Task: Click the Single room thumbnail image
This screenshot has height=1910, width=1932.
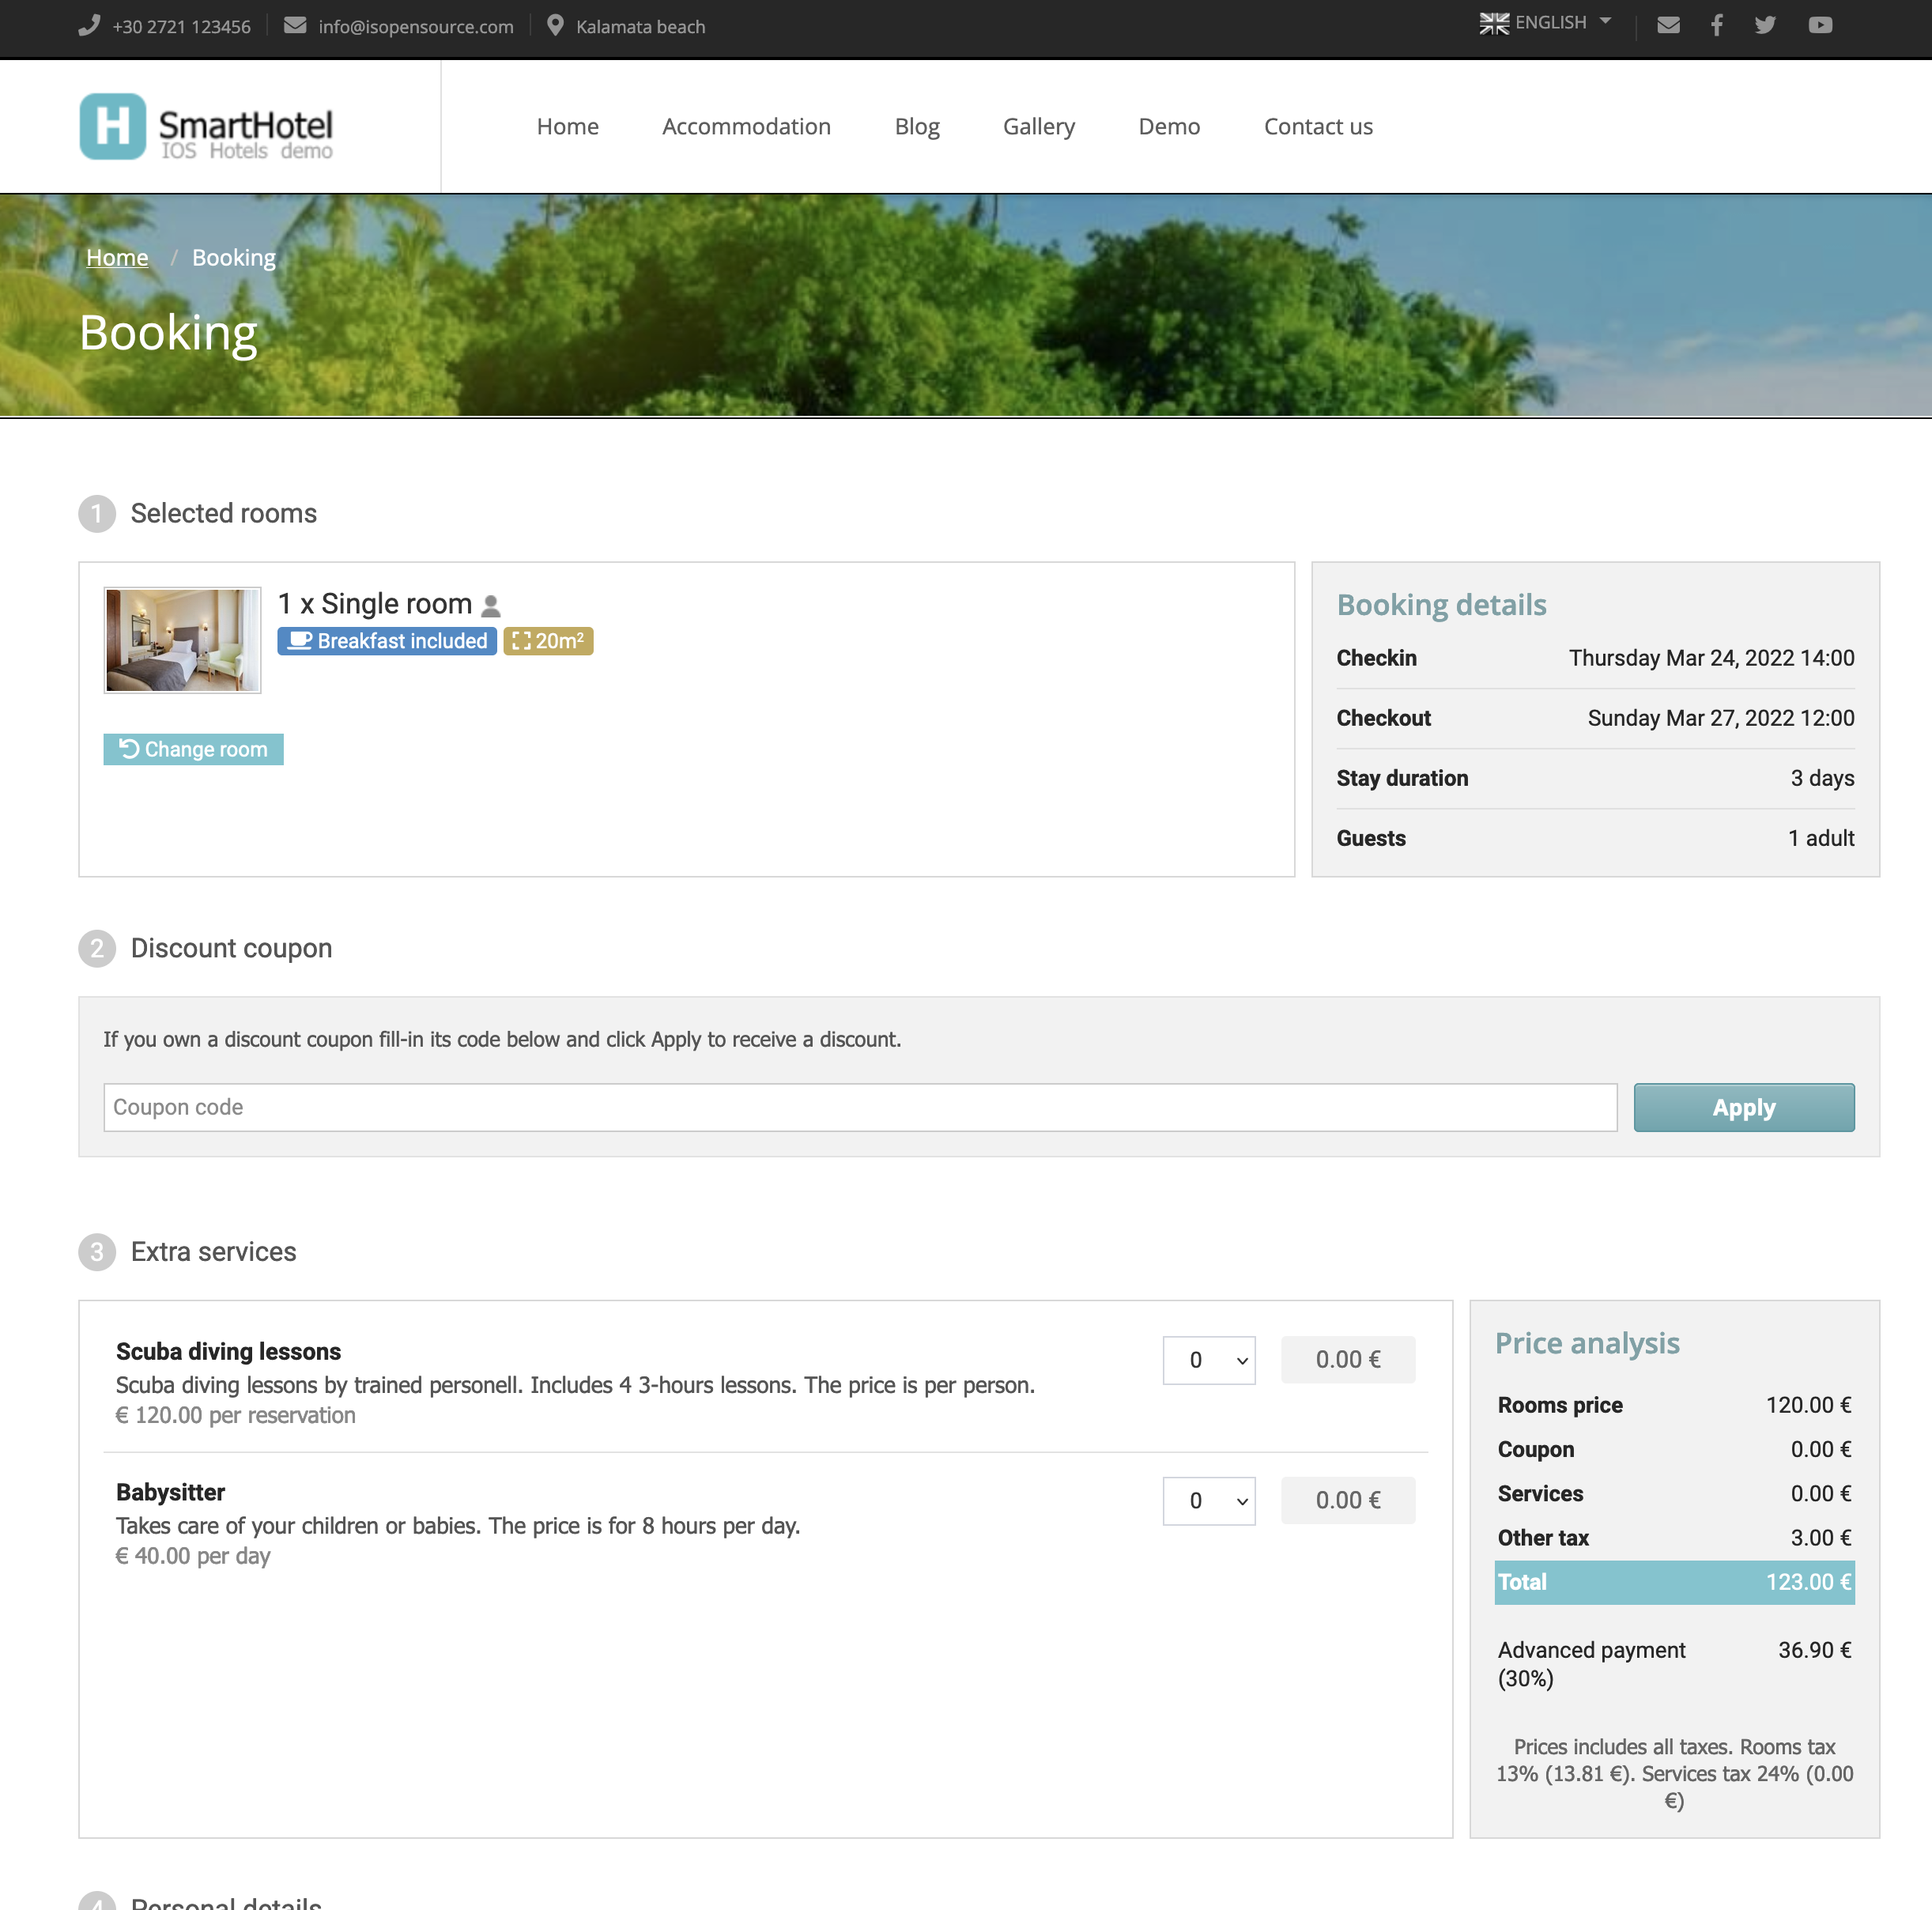Action: [182, 640]
